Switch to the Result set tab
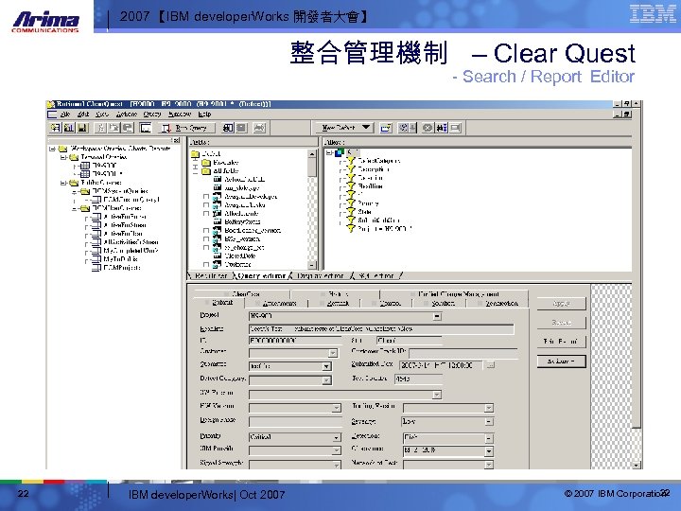681x511 pixels. 211,276
